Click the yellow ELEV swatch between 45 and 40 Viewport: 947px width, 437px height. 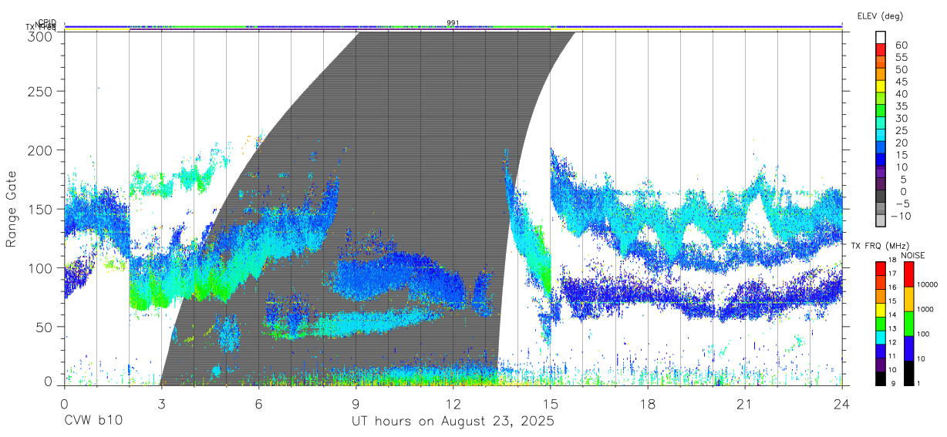[x=881, y=86]
